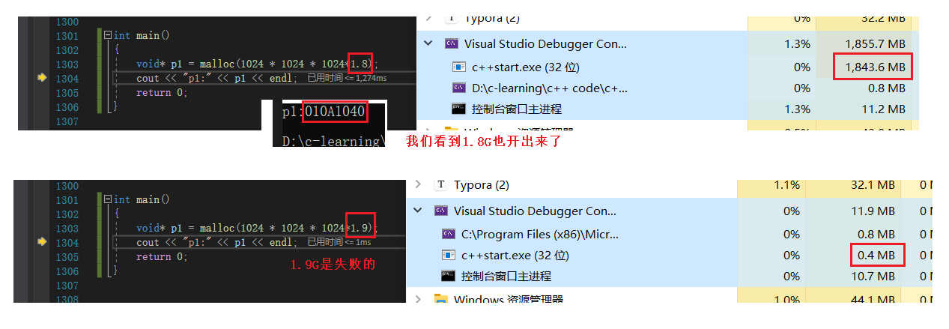This screenshot has height=329, width=949.
Task: Open the elapsed time tip reading <= 1,274ms
Action: pyautogui.click(x=348, y=78)
